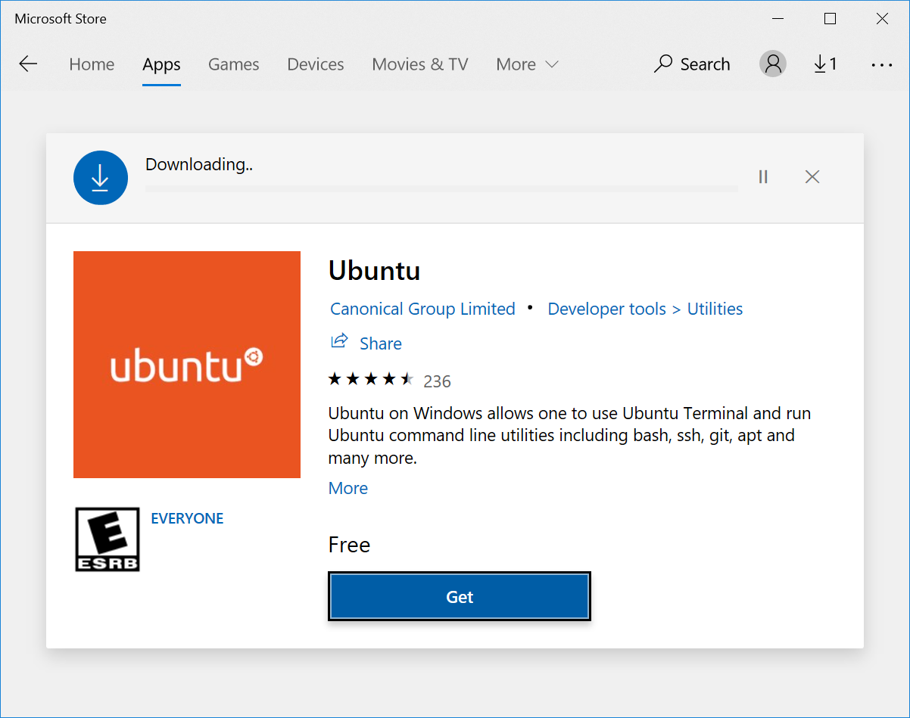
Task: Open the three-dot See more menu
Action: [x=882, y=65]
